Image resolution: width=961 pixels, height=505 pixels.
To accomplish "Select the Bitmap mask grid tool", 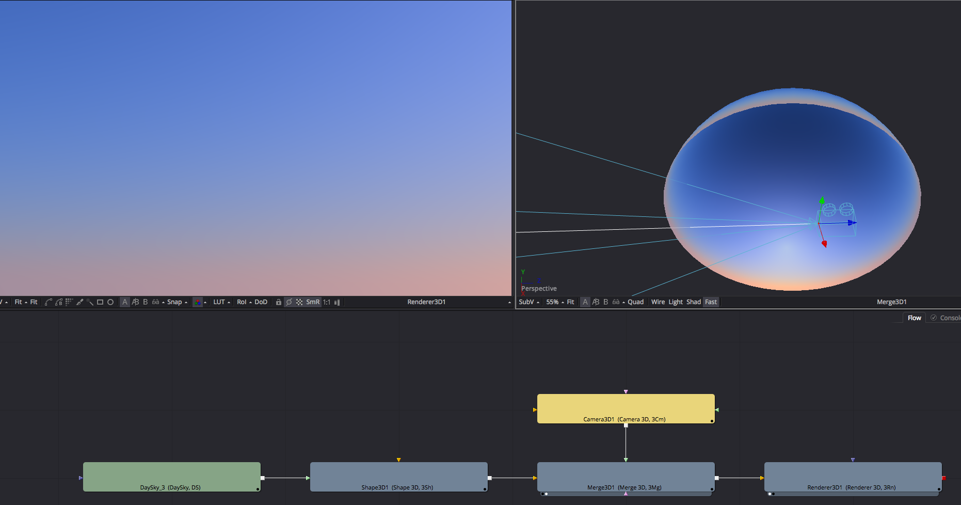I will (69, 302).
